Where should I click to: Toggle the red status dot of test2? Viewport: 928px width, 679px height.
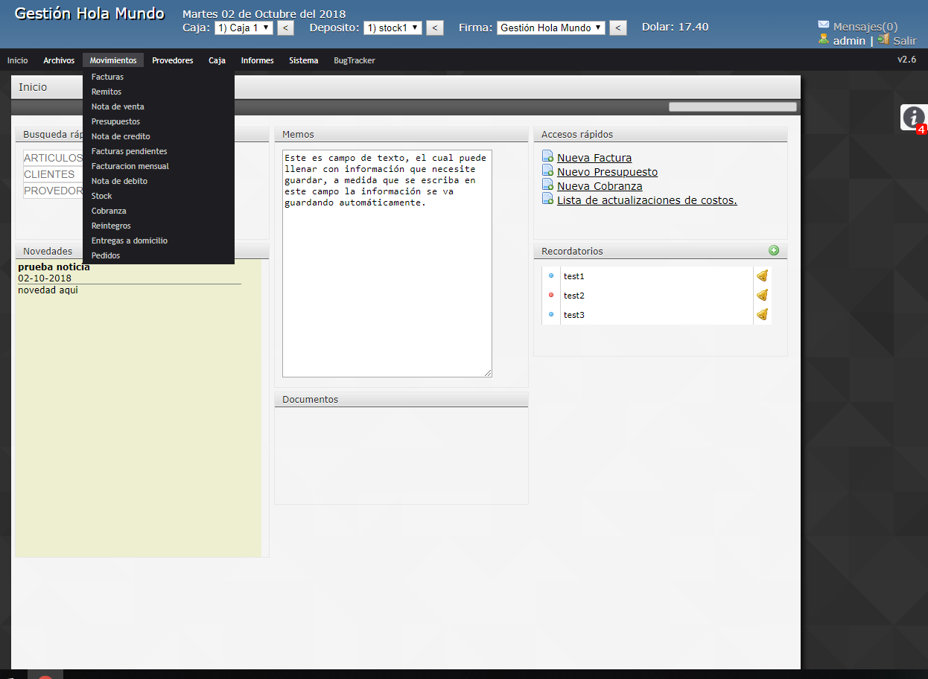point(551,296)
